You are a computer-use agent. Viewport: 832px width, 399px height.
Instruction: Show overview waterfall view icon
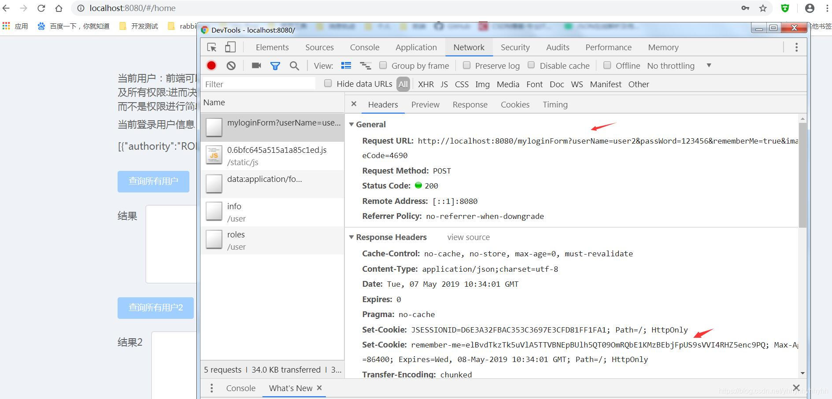[366, 66]
